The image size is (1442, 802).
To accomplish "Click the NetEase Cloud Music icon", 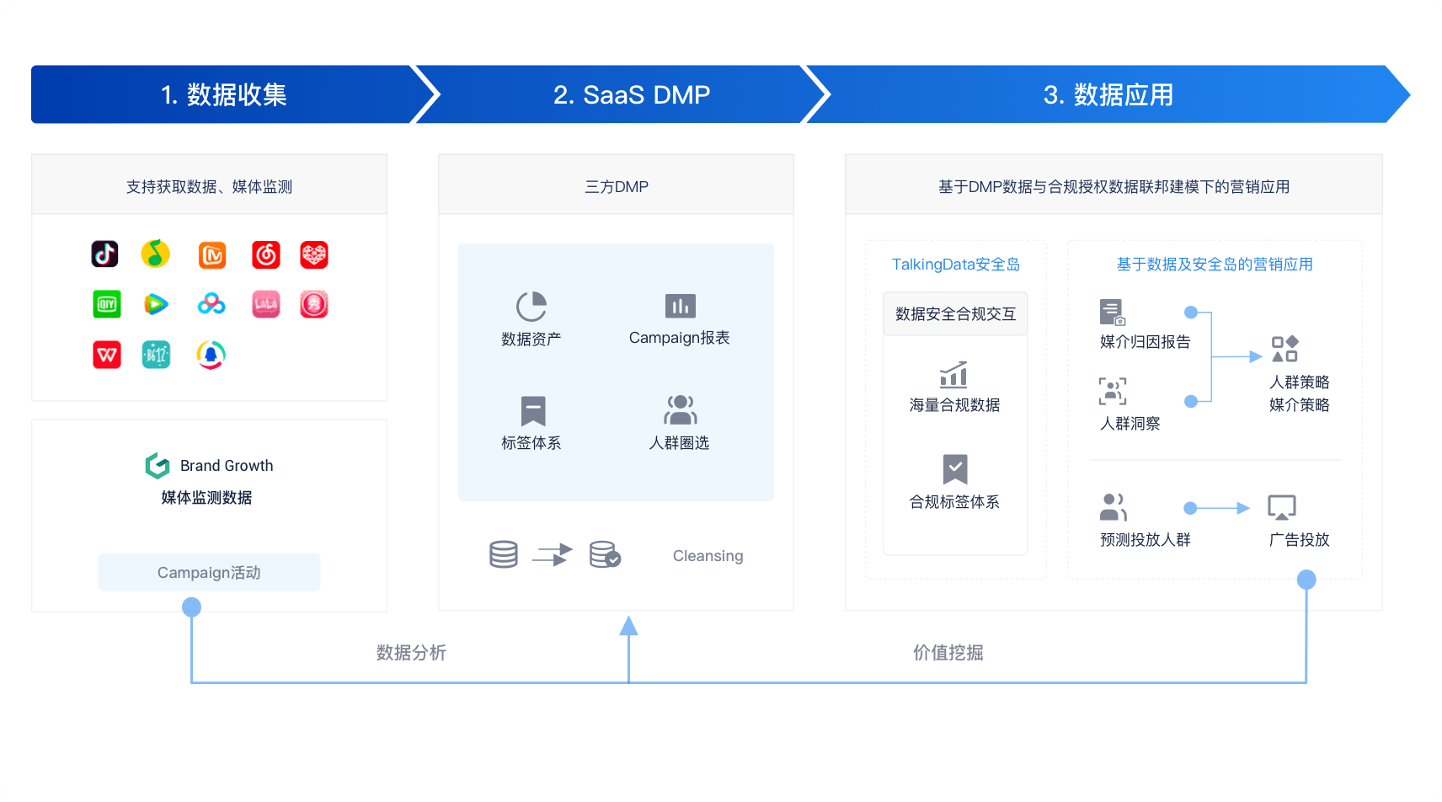I will [266, 254].
